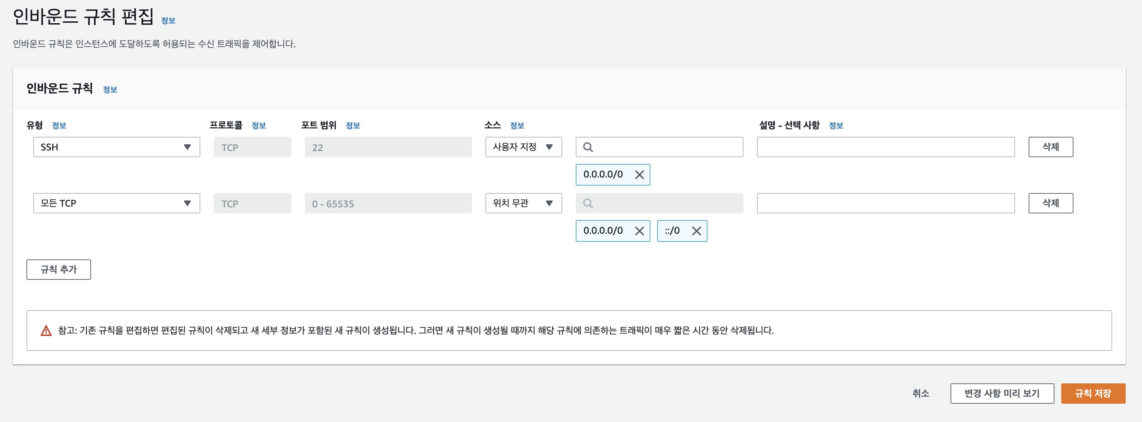Remove the 0.0.0.0/0 tag from the 모든 TCP rule
The image size is (1142, 422).
[639, 231]
